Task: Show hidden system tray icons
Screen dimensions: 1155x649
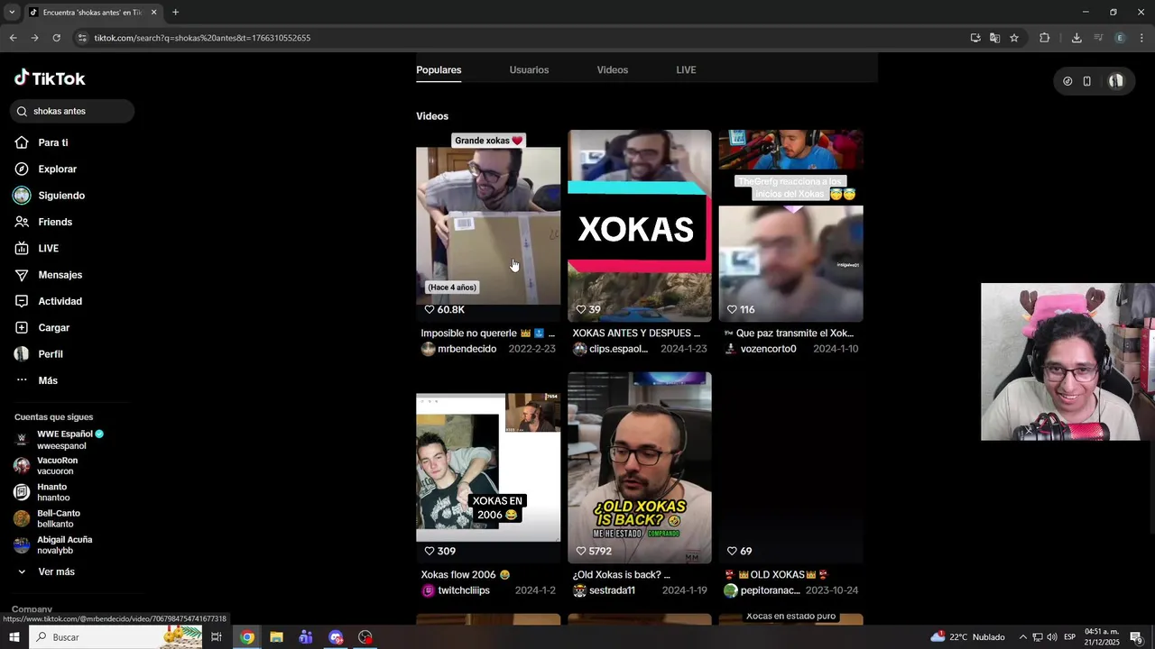Action: (1022, 637)
